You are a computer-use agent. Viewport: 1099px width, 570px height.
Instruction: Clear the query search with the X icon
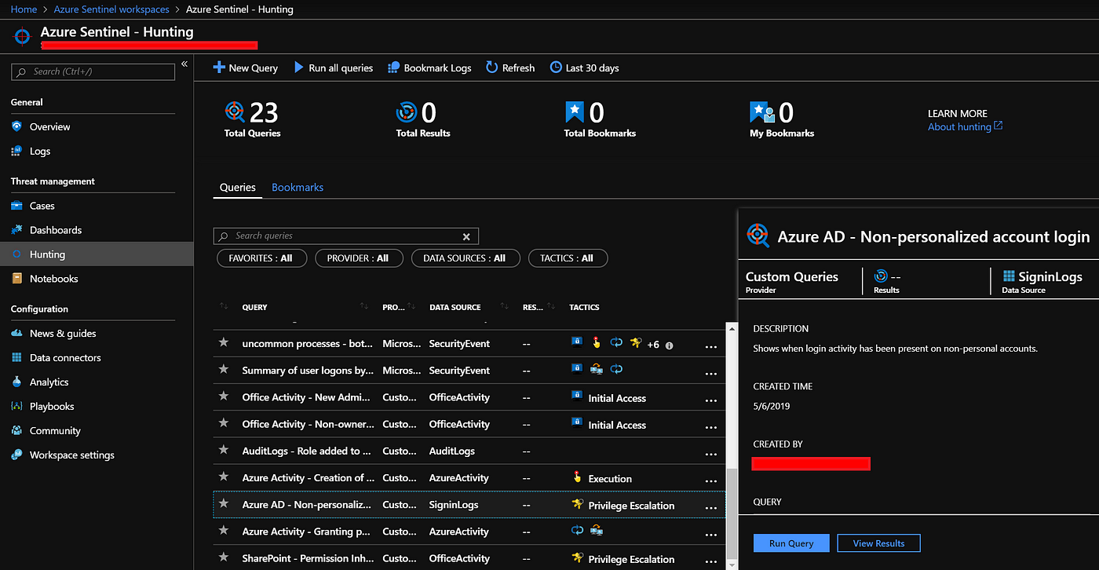point(466,236)
